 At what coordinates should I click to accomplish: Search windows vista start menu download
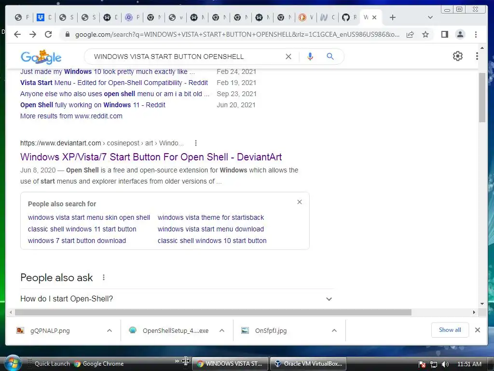[211, 229]
